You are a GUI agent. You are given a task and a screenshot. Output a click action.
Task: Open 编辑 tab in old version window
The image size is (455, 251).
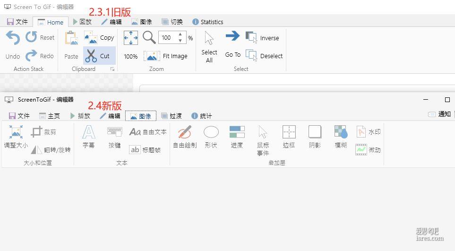[x=112, y=22]
